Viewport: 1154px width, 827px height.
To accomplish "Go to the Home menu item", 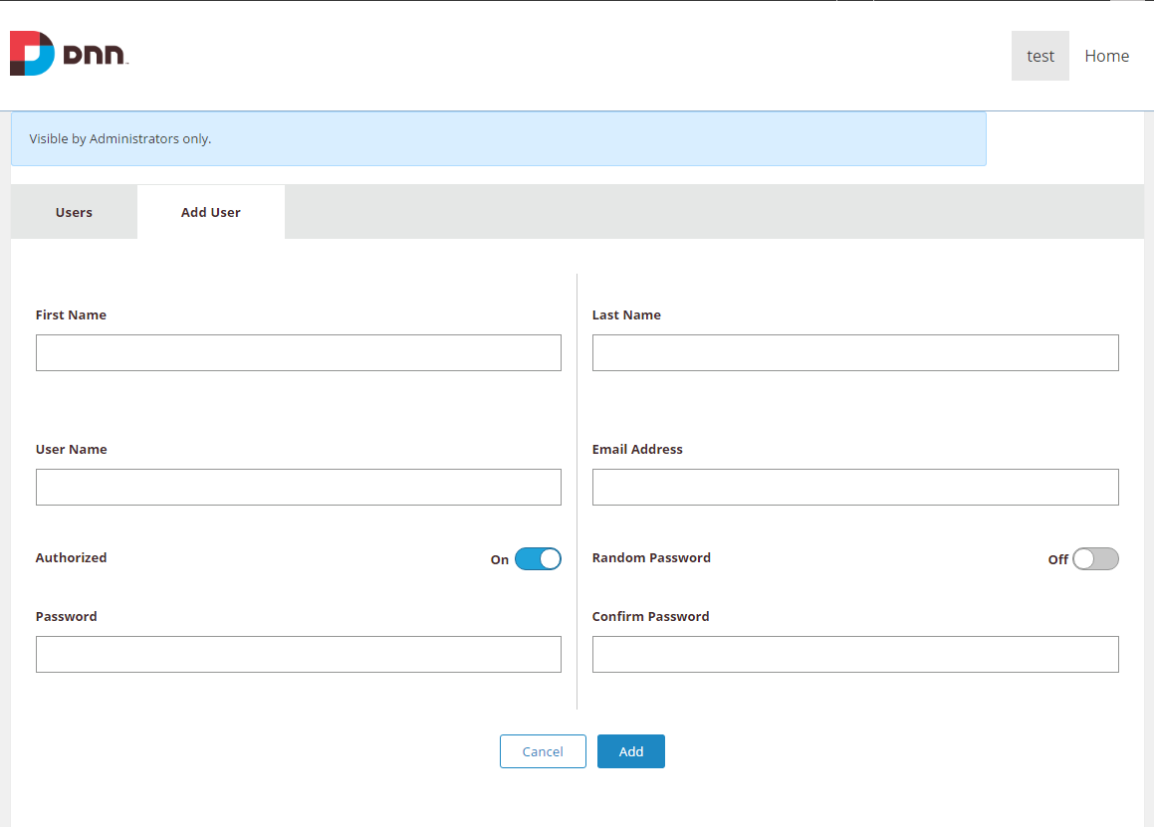I will tap(1106, 56).
